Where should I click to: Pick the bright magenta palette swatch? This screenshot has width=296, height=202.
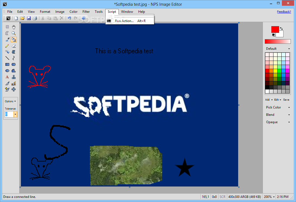click(x=288, y=71)
